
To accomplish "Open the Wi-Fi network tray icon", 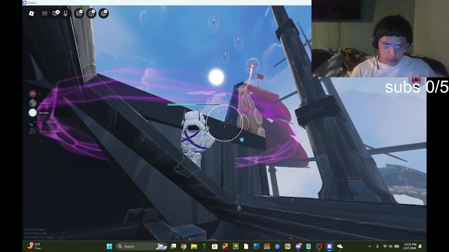I will tap(385, 246).
